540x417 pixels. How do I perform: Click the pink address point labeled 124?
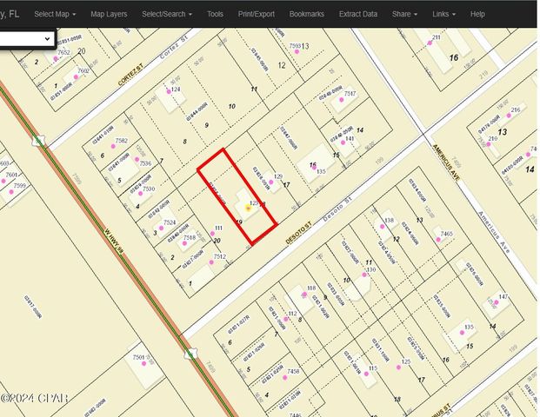tap(168, 89)
